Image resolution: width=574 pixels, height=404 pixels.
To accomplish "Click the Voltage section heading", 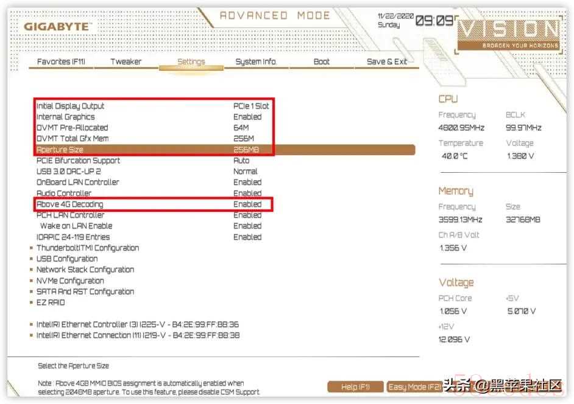I will click(x=456, y=282).
